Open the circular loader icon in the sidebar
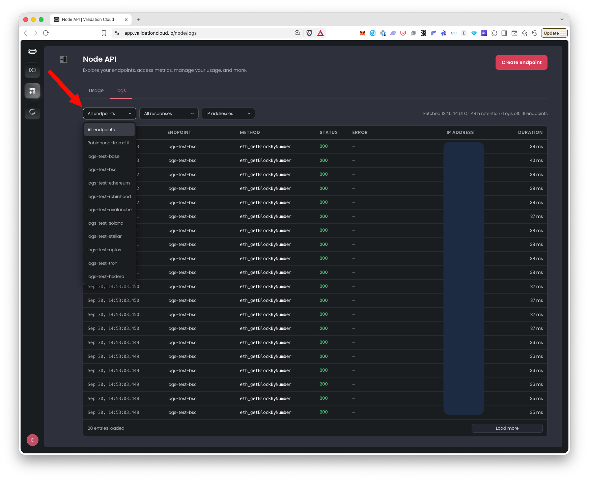The image size is (589, 480). point(32,112)
